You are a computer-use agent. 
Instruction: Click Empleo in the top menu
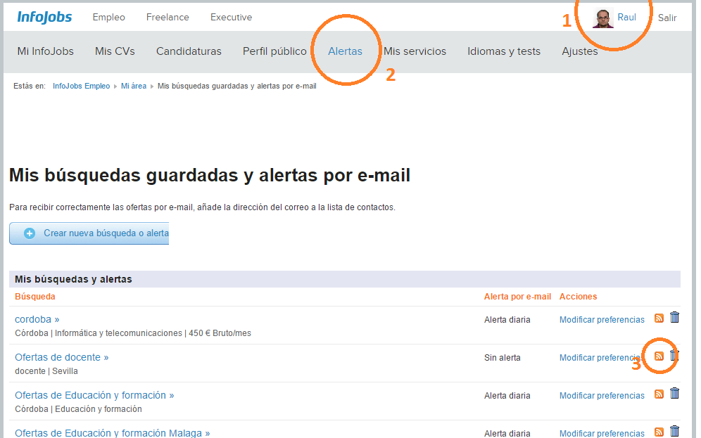pos(108,17)
